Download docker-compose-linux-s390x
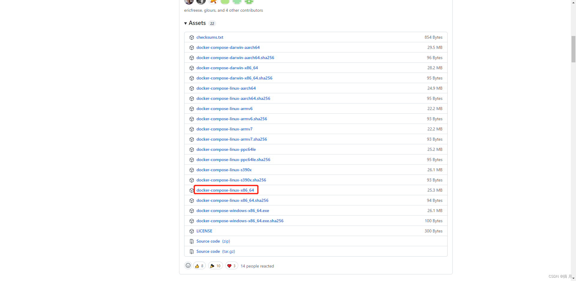This screenshot has width=576, height=281. point(224,170)
